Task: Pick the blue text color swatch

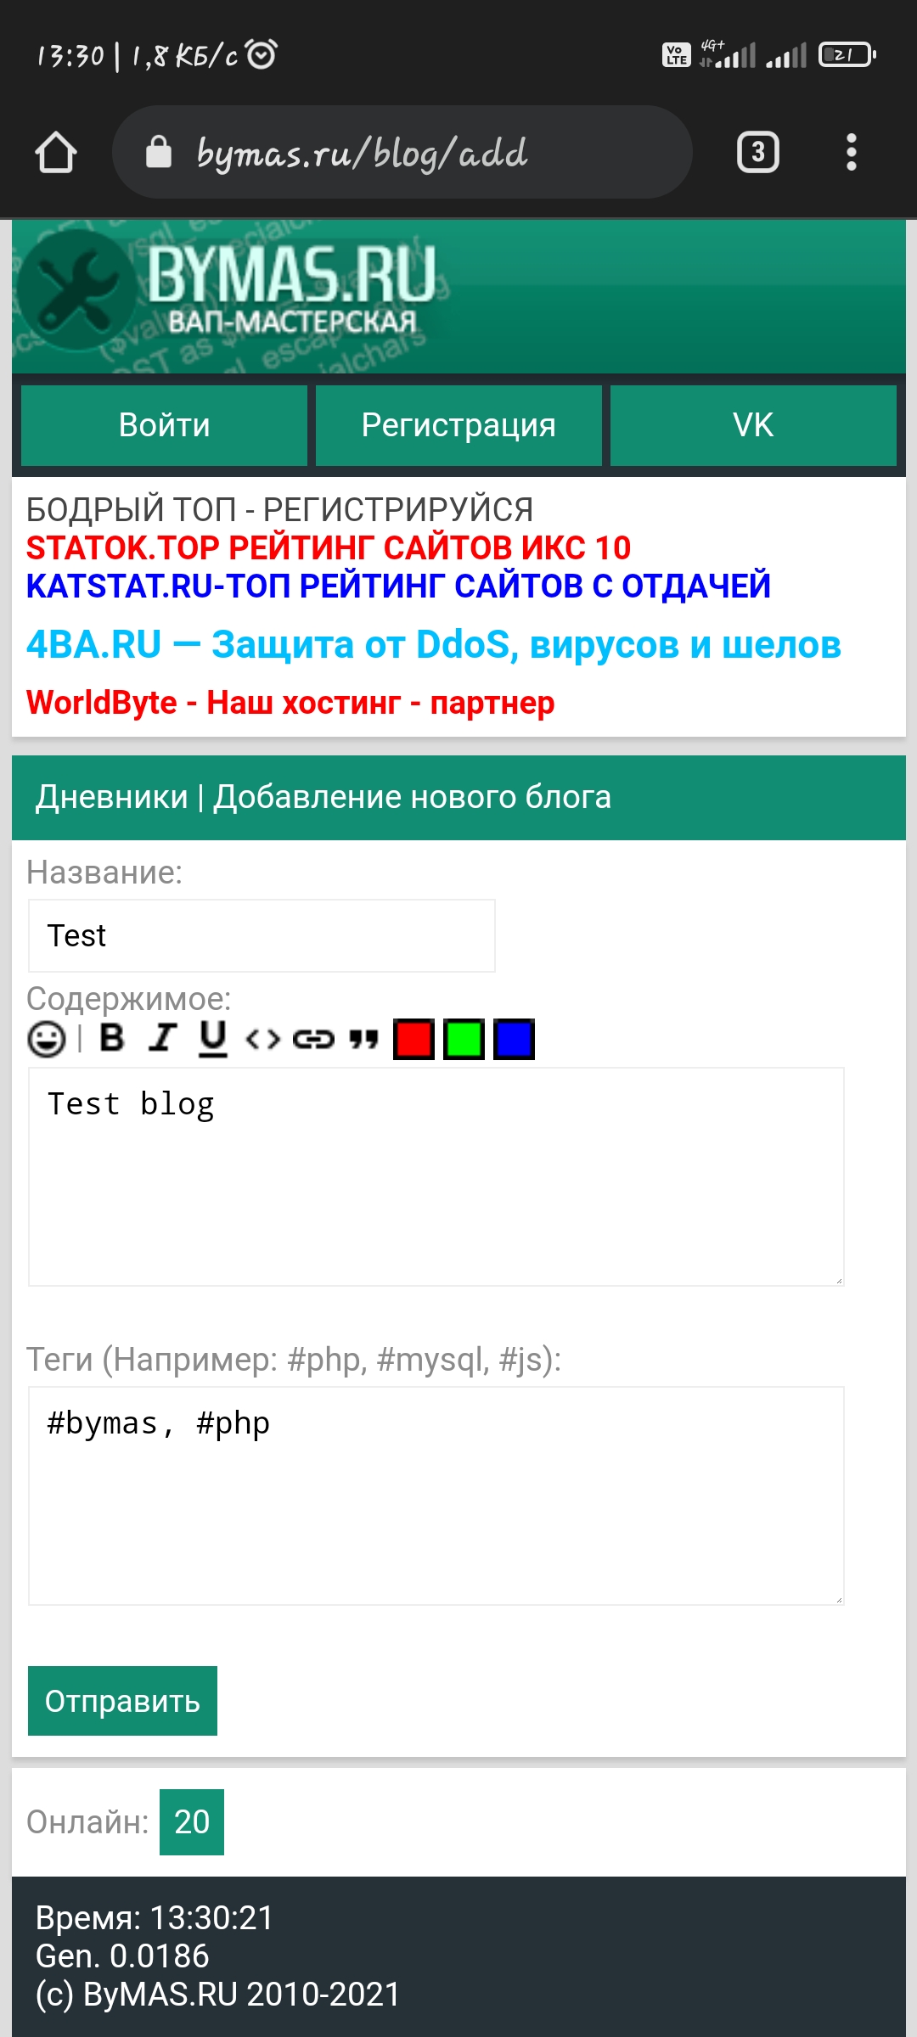Action: (x=514, y=1039)
